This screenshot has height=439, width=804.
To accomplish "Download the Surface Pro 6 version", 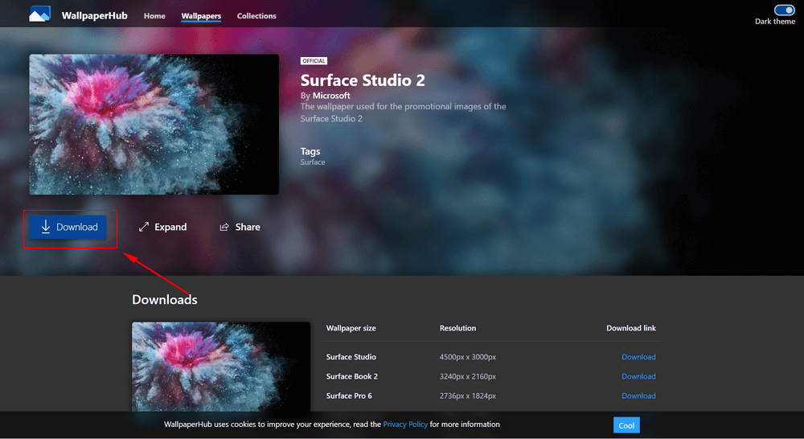I will click(x=638, y=396).
